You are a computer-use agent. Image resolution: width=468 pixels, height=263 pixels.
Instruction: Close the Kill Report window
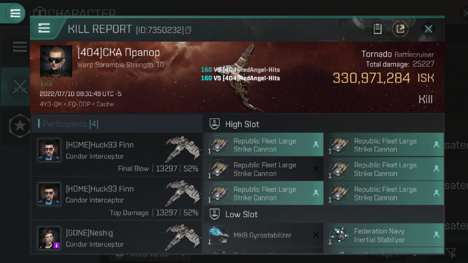coord(428,29)
